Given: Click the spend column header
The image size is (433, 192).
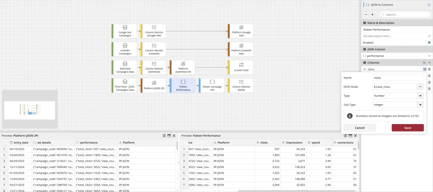Looking at the screenshot, I should [319, 142].
